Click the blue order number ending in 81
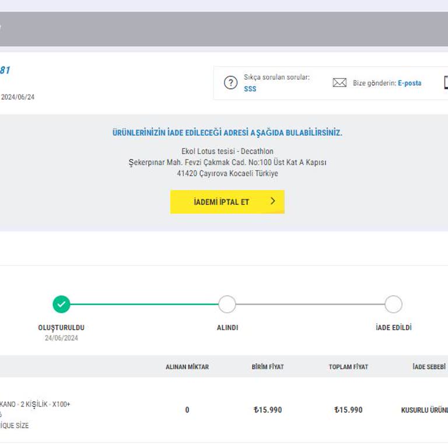 (x=5, y=70)
